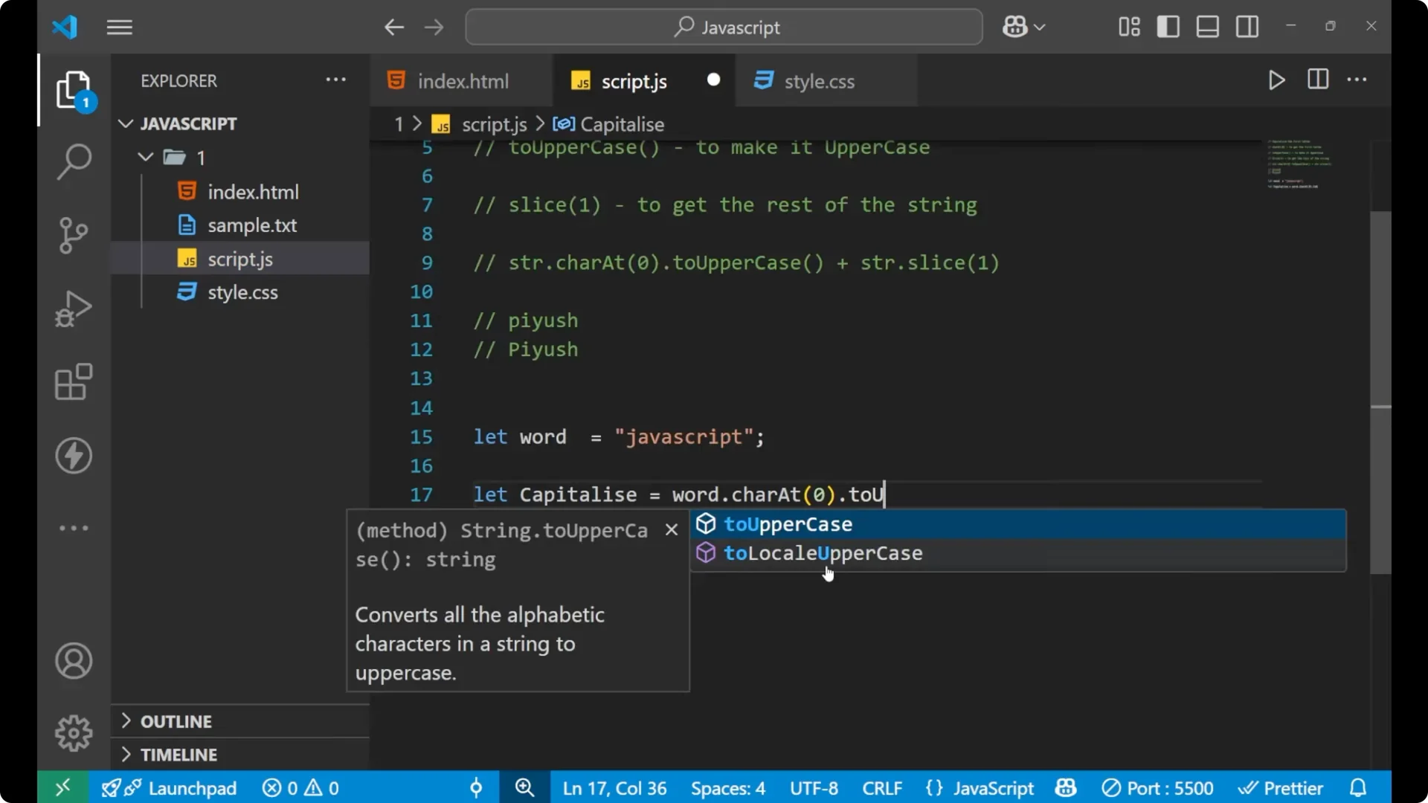The height and width of the screenshot is (803, 1428).
Task: Click the Split Editor icon
Action: 1317,80
